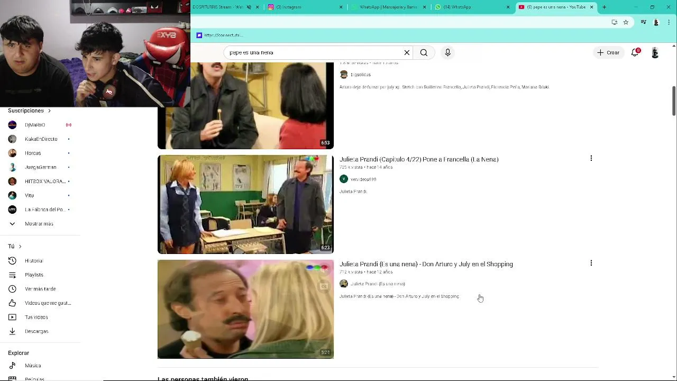
Task: Open the media control icon in Chrome toolbar
Action: point(643,22)
